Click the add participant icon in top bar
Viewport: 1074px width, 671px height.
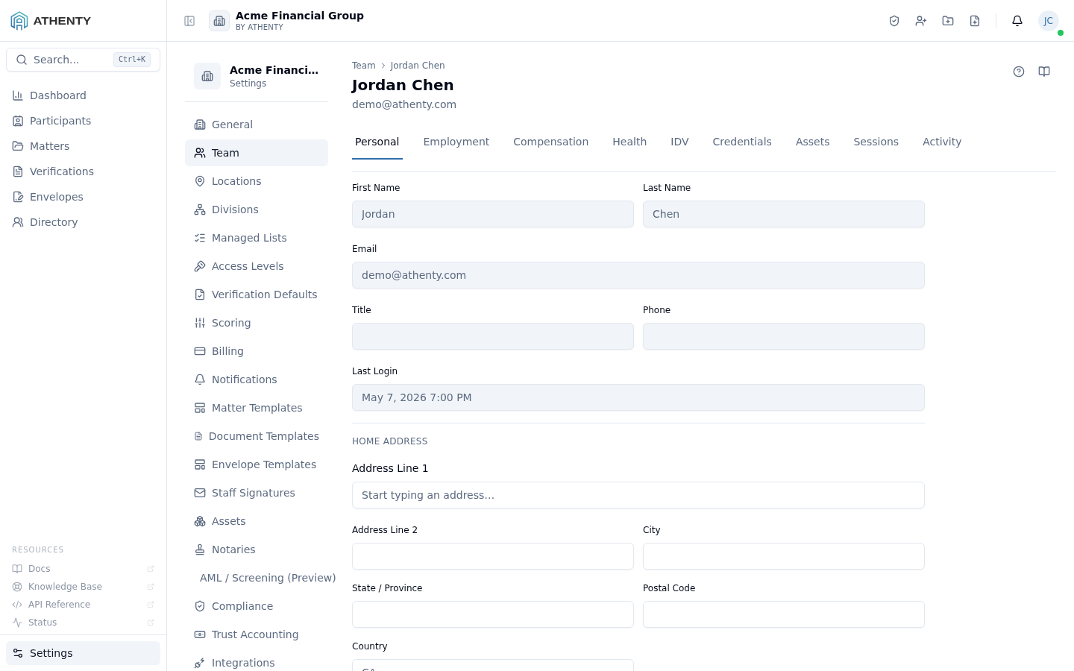pos(921,21)
